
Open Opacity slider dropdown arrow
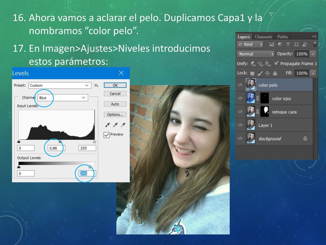click(x=313, y=54)
